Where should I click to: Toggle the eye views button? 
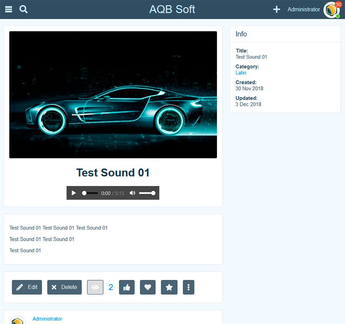(95, 287)
